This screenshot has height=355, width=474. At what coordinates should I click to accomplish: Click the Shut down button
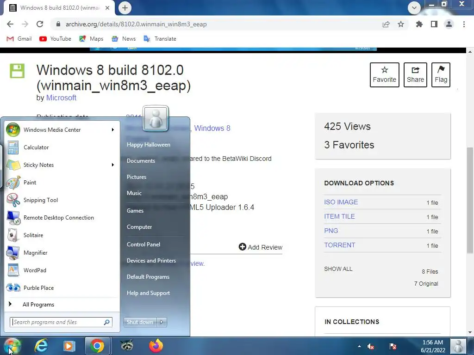coord(140,322)
